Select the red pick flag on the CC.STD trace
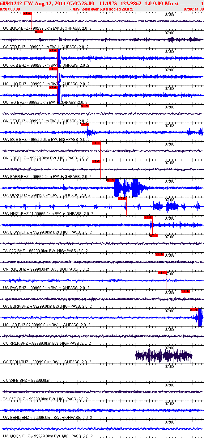 click(39, 32)
